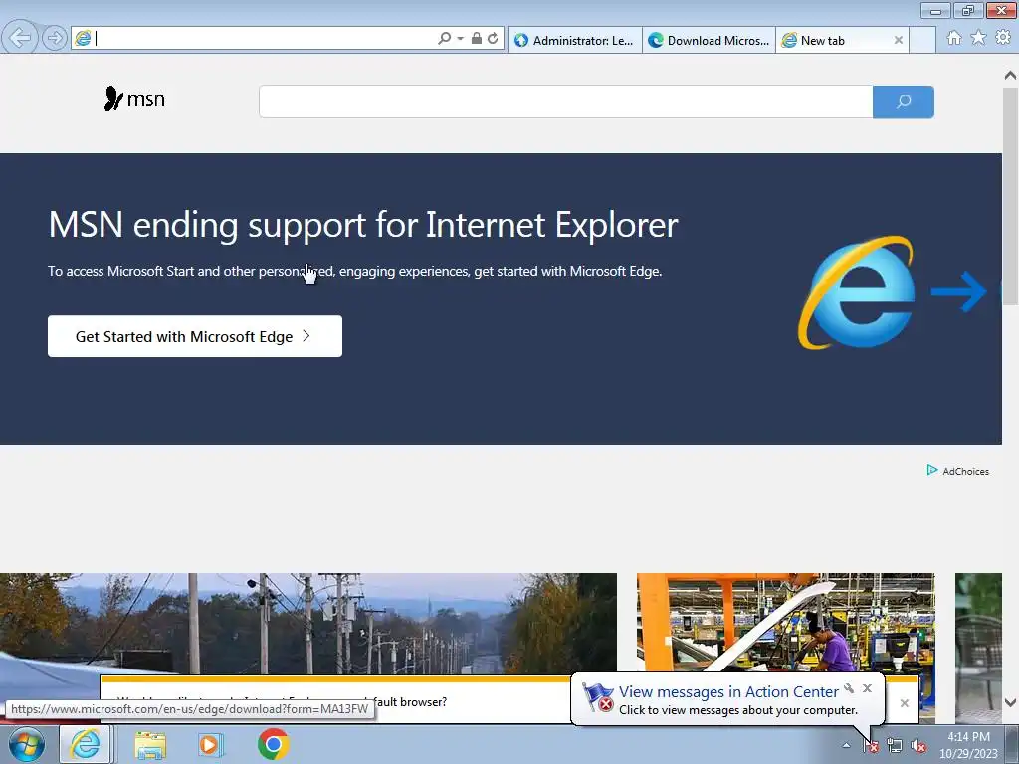The width and height of the screenshot is (1019, 764).
Task: Click into the MSN search box
Action: [565, 102]
